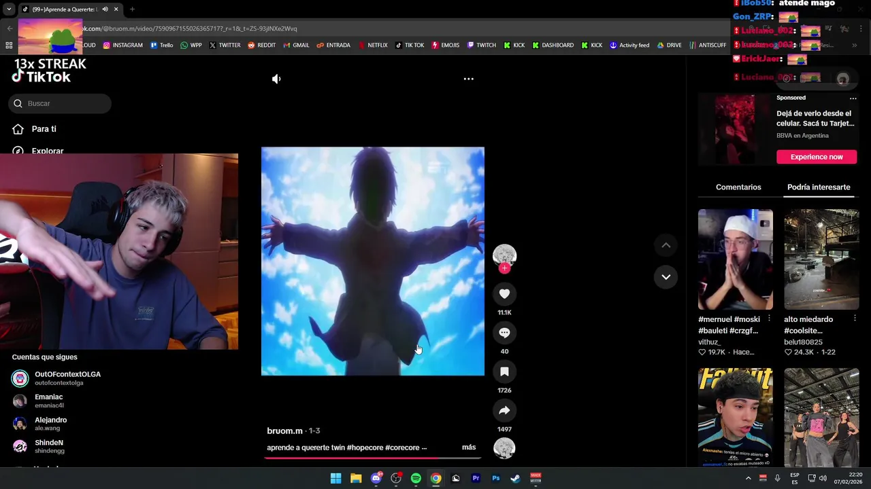Show hidden system tray icons
The width and height of the screenshot is (871, 489).
(749, 478)
